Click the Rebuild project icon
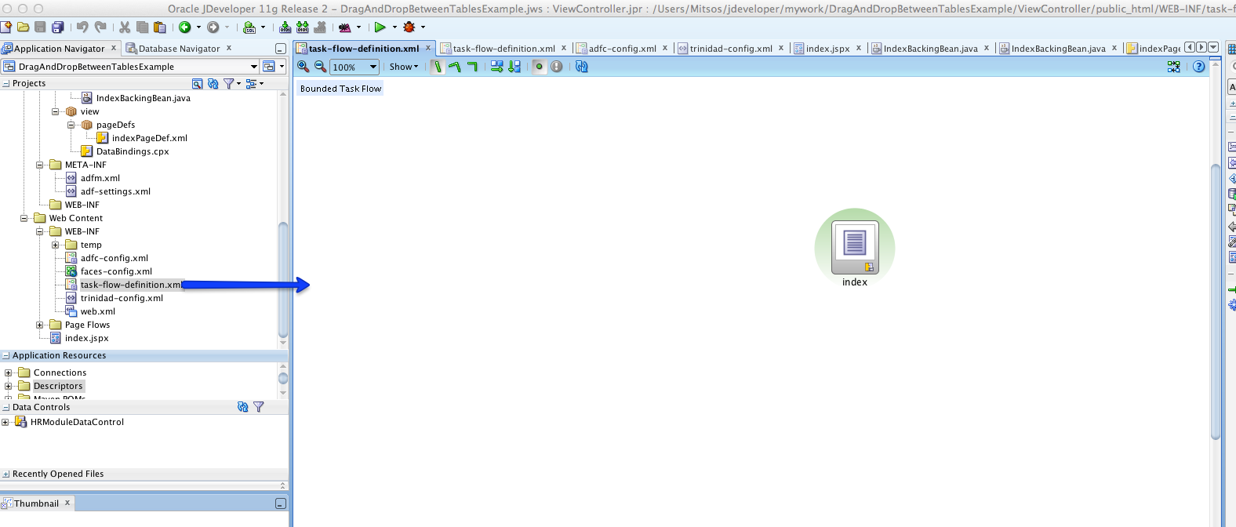This screenshot has height=527, width=1236. coord(303,27)
